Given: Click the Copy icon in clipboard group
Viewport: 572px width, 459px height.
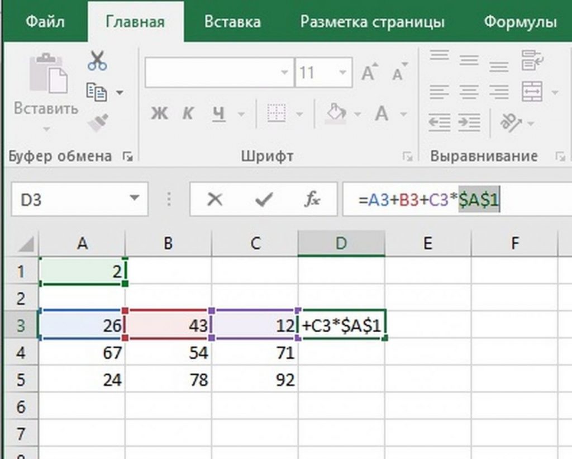Looking at the screenshot, I should click(97, 91).
